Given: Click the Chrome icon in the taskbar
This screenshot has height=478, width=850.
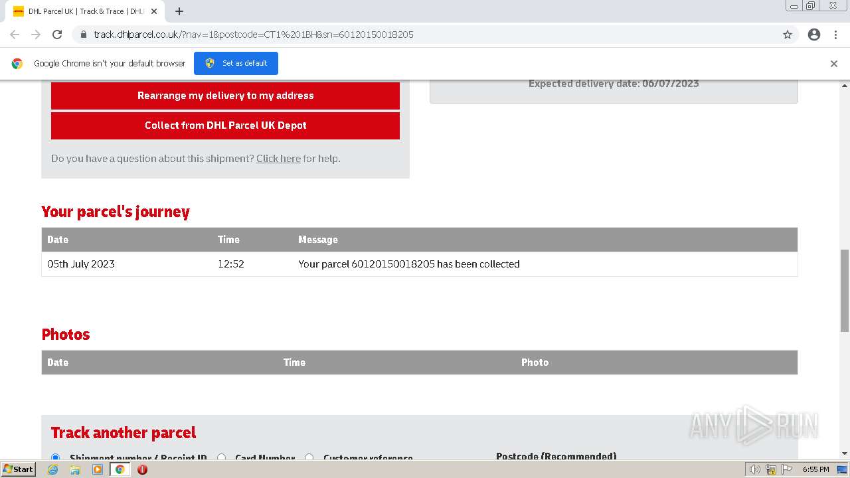Looking at the screenshot, I should [x=120, y=469].
